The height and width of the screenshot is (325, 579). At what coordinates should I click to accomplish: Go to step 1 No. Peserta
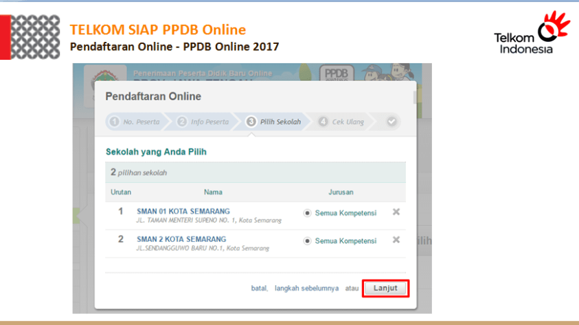pyautogui.click(x=135, y=122)
